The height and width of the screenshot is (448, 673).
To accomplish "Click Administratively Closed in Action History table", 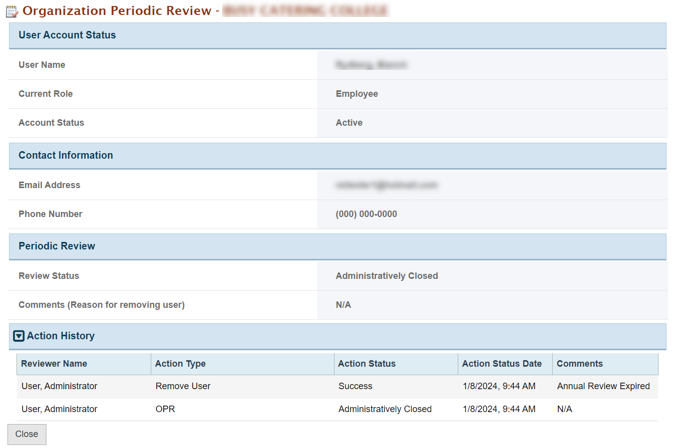I will [385, 409].
